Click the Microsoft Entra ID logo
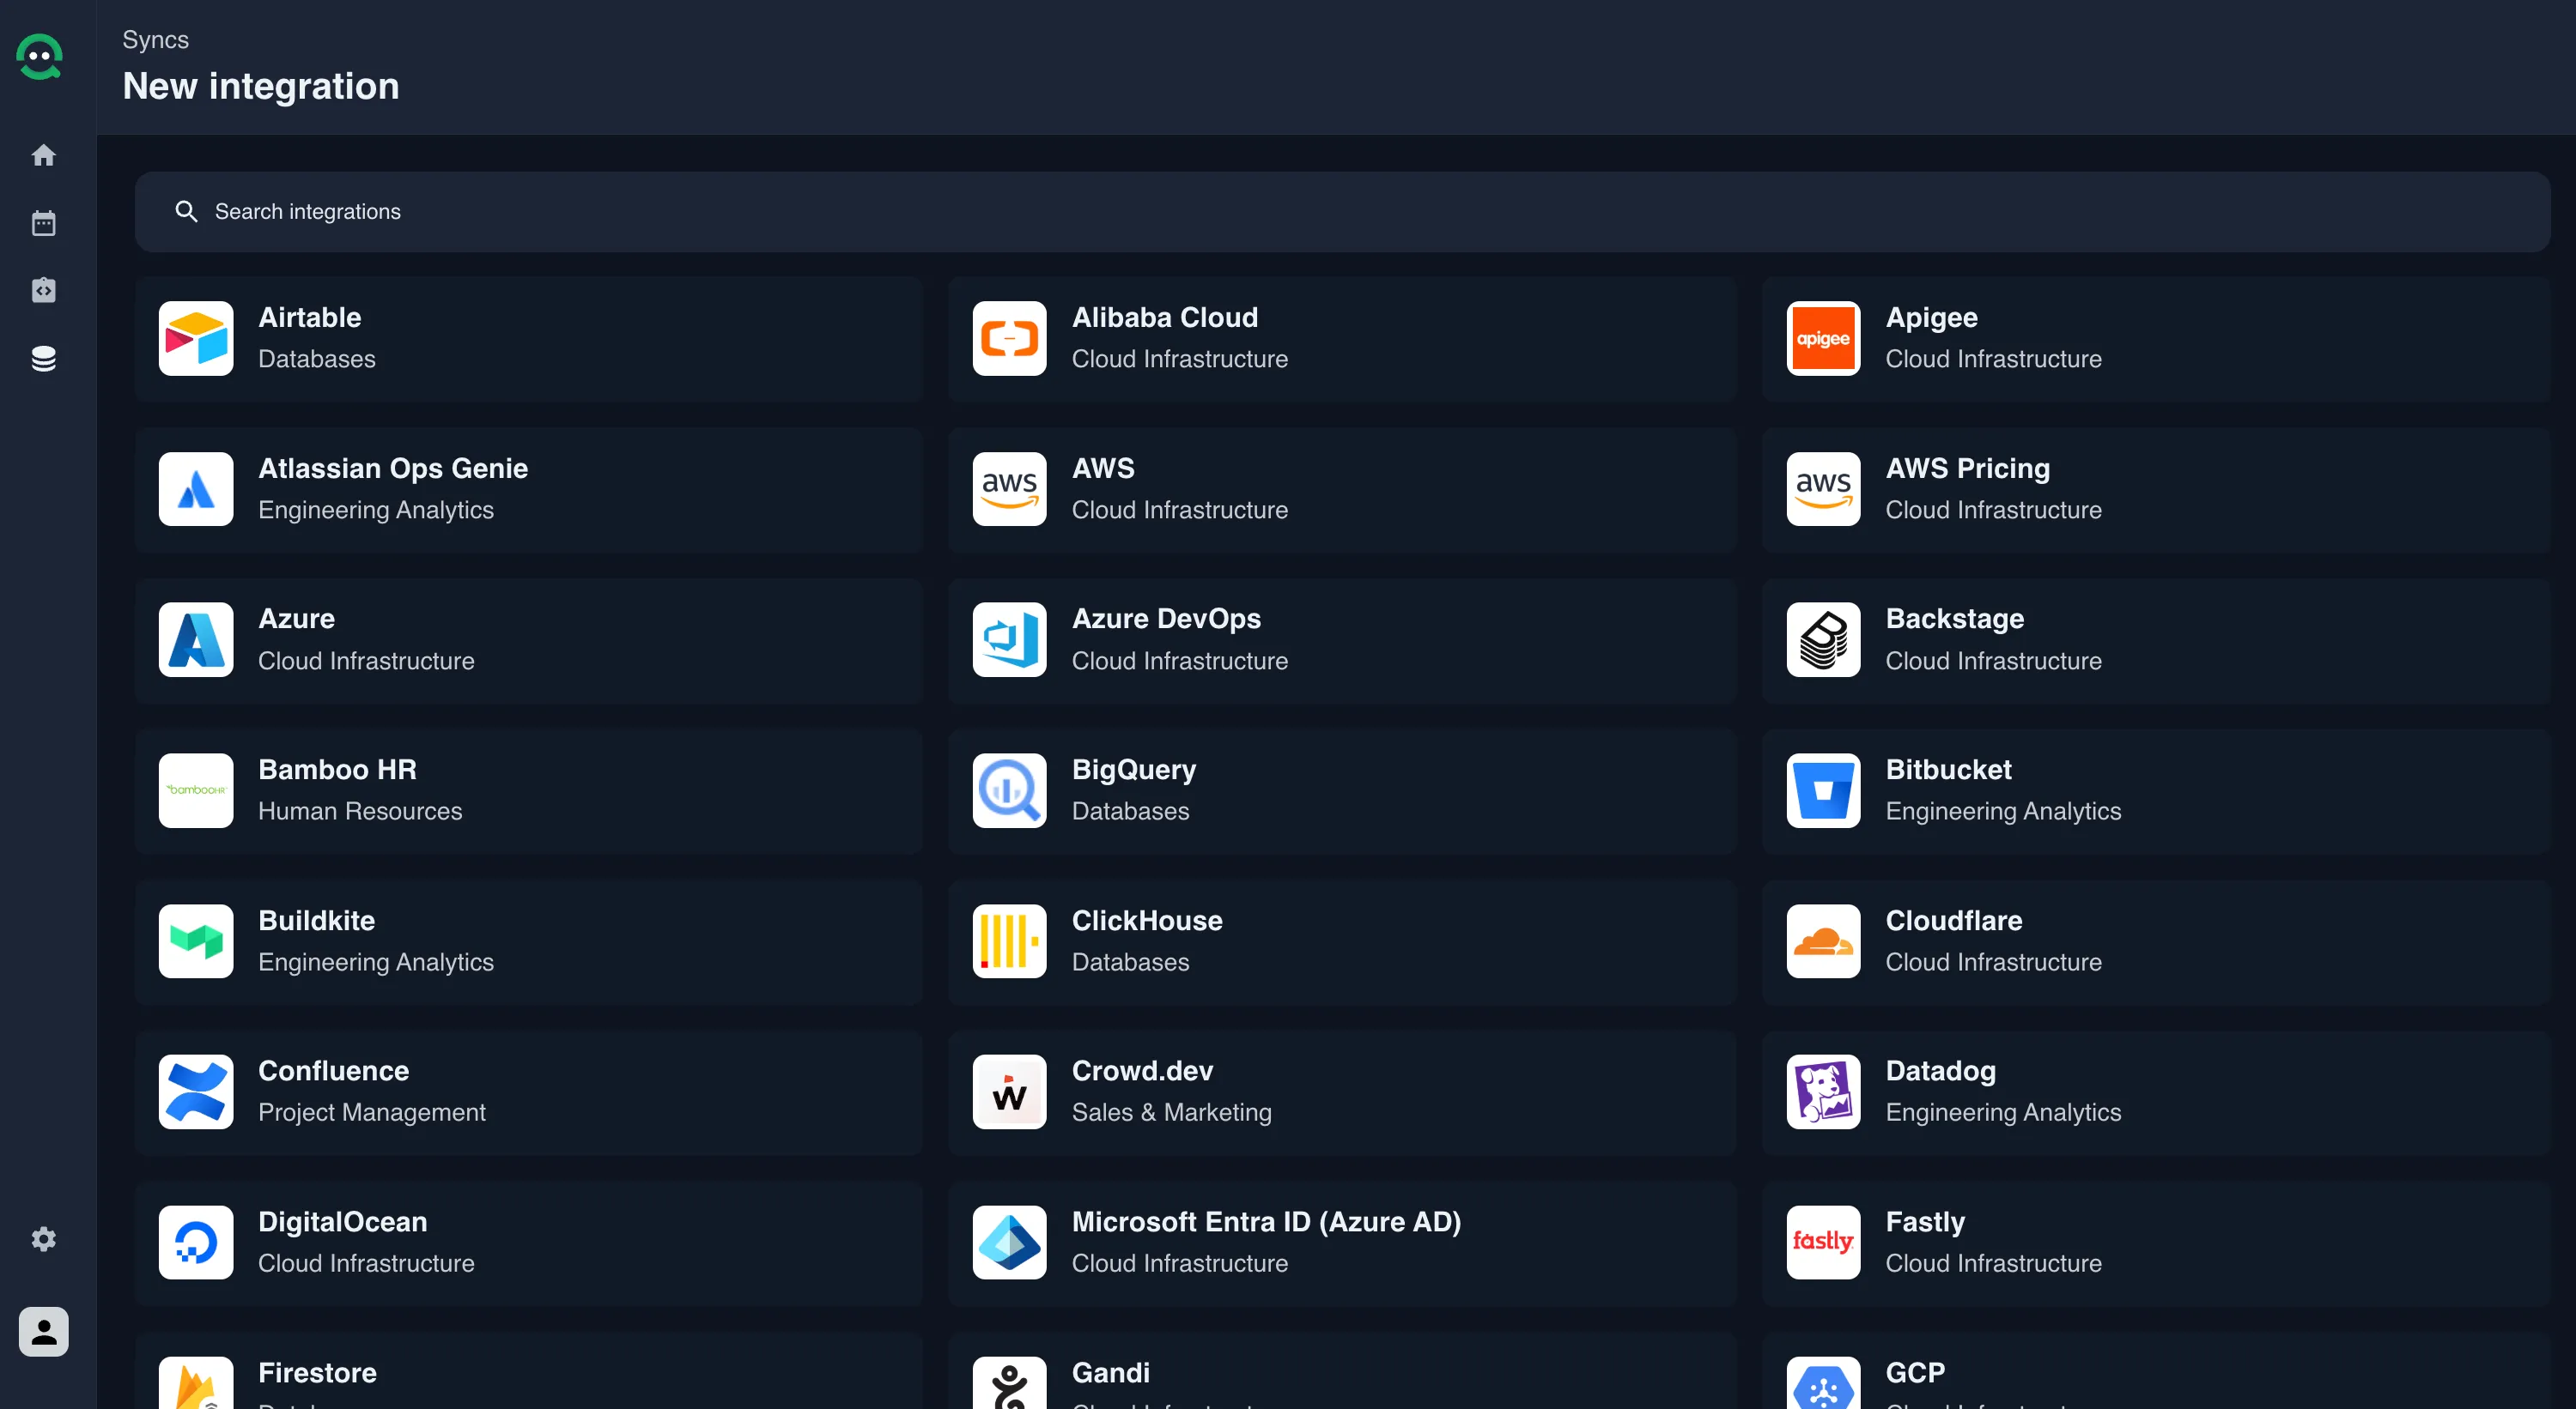The height and width of the screenshot is (1409, 2576). click(1009, 1243)
